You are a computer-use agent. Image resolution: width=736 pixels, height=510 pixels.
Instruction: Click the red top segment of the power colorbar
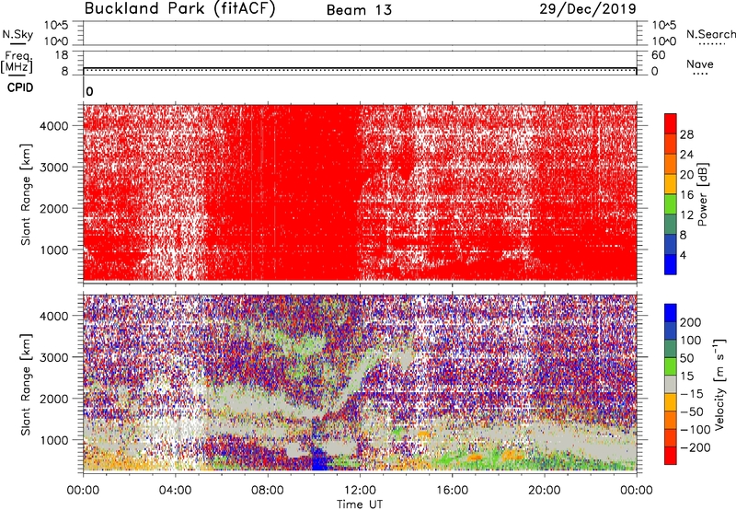point(671,123)
